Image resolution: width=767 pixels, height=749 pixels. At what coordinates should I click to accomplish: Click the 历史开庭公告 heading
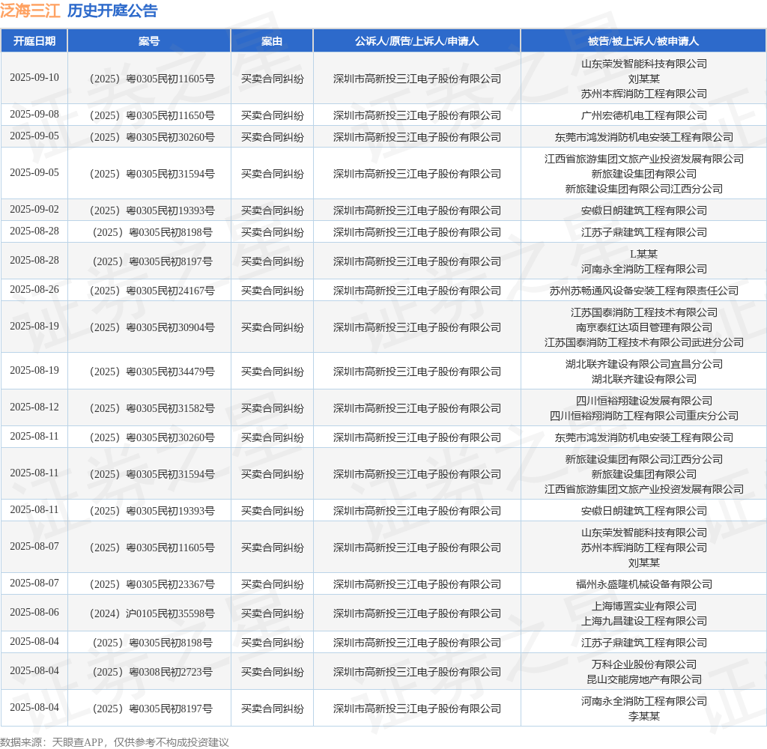point(112,10)
